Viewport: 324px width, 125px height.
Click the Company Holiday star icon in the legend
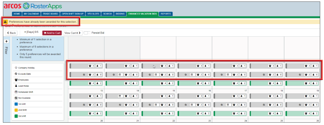tap(16, 68)
